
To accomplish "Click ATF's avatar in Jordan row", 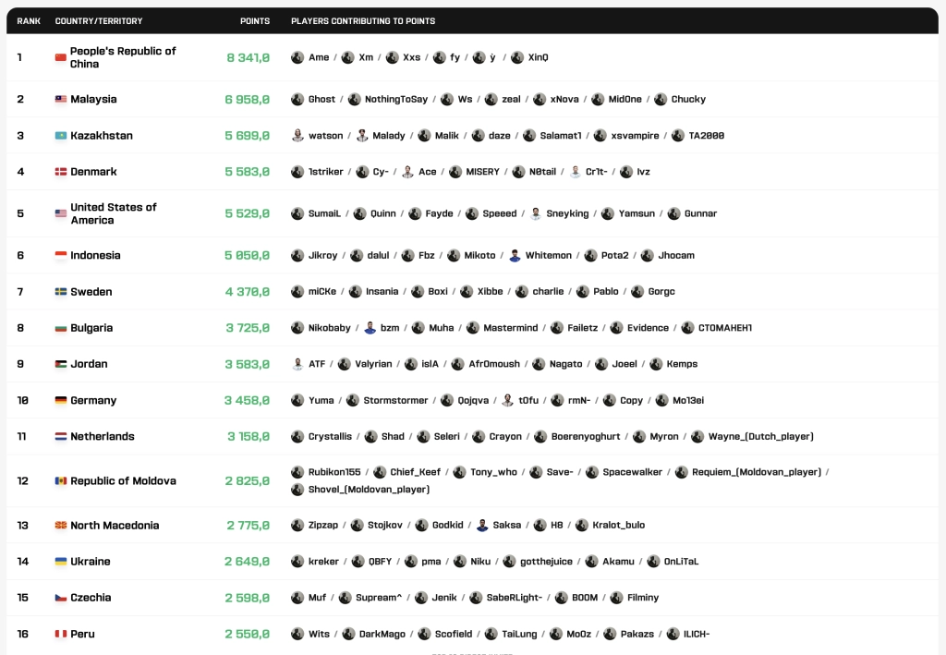I will [x=297, y=364].
